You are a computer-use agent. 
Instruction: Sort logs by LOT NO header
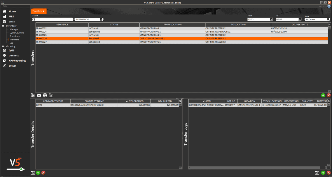point(231,101)
